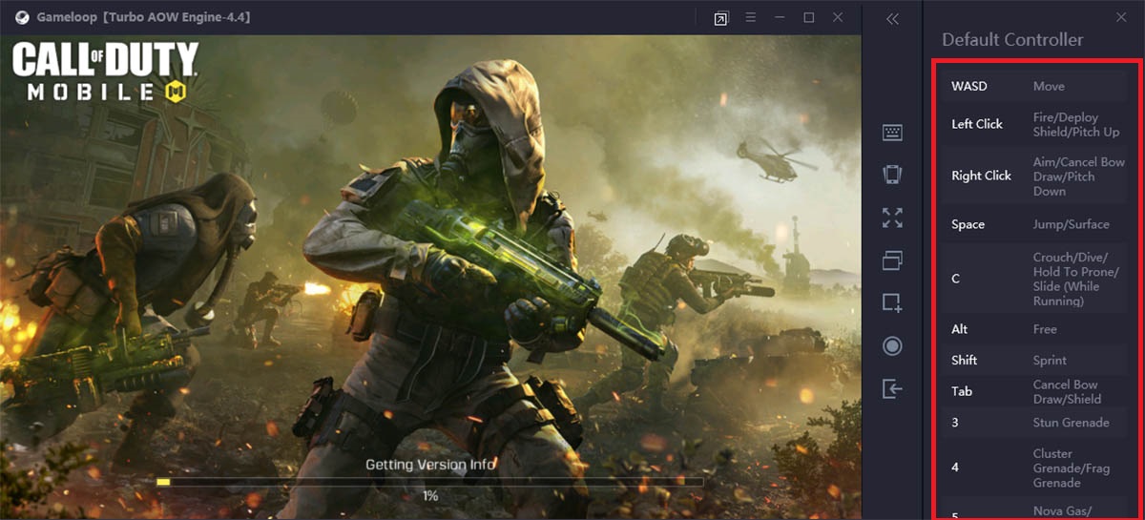Screen dimensions: 1145x520
Task: Click the "Free" action text
Action: coord(1045,329)
